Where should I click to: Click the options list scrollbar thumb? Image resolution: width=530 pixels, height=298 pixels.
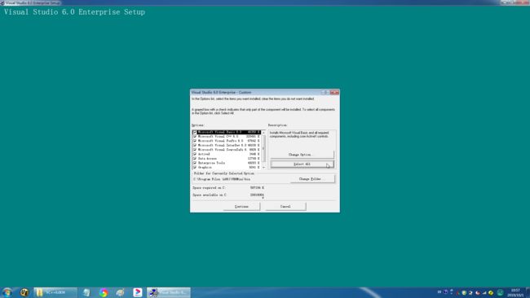click(263, 148)
